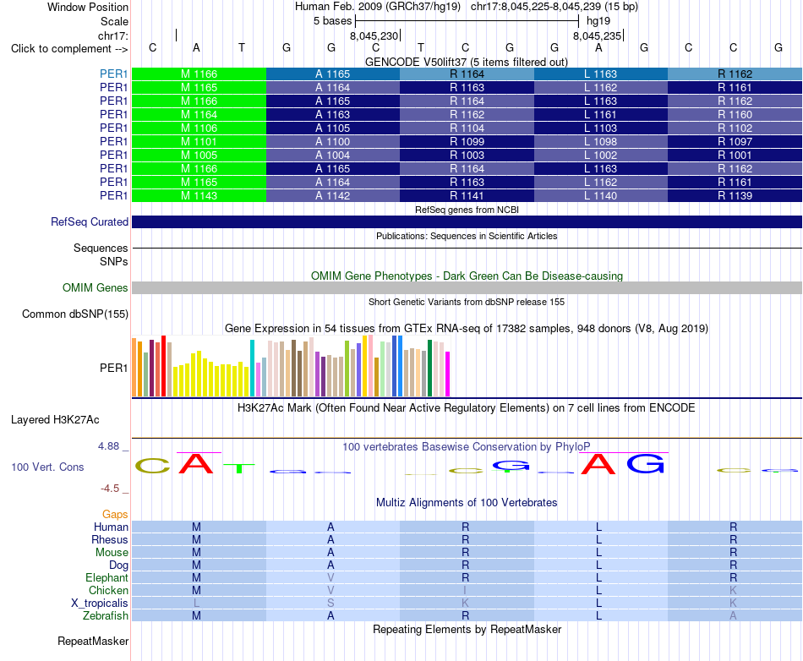Image resolution: width=803 pixels, height=661 pixels.
Task: Click the RefSeq Curated track label
Action: (89, 221)
